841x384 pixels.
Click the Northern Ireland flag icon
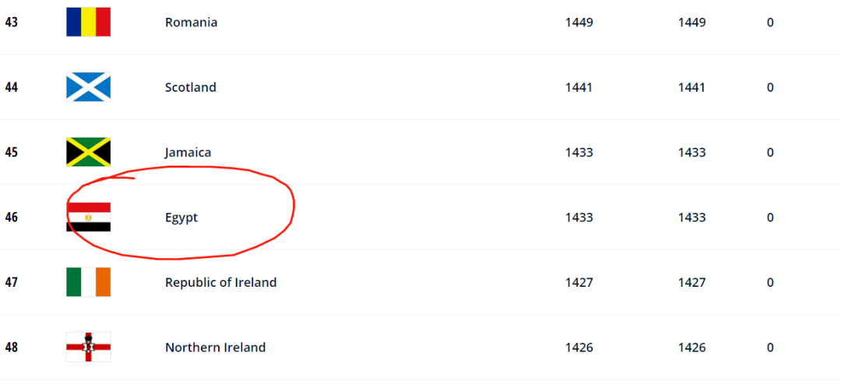[89, 347]
